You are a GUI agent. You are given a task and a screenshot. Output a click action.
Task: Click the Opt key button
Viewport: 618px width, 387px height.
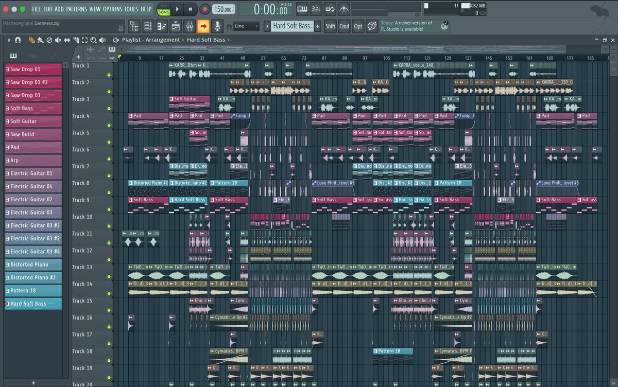[358, 26]
